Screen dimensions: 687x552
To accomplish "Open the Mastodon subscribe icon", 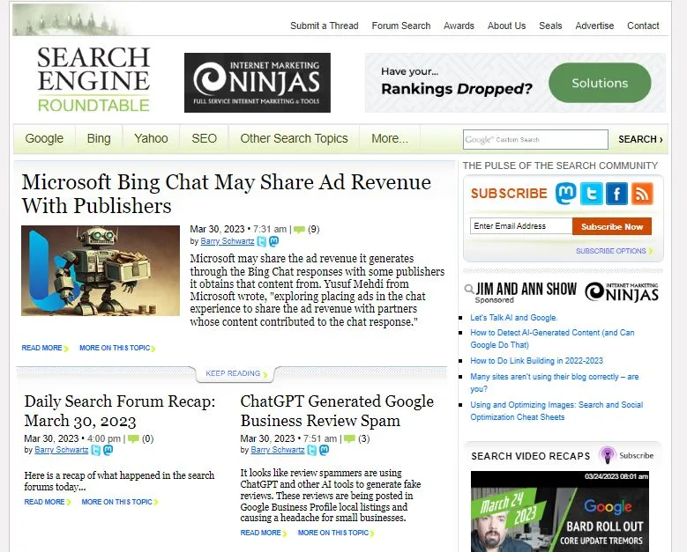I will pyautogui.click(x=566, y=194).
